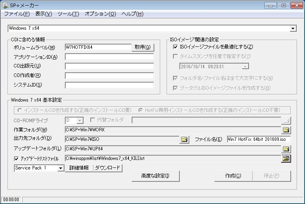The image size is (305, 204).
Task: Browse button for alternate folder path
Action: pyautogui.click(x=286, y=120)
